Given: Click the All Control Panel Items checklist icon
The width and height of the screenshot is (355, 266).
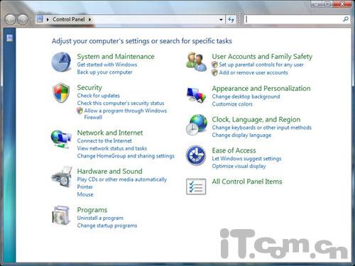Looking at the screenshot, I should click(x=196, y=187).
